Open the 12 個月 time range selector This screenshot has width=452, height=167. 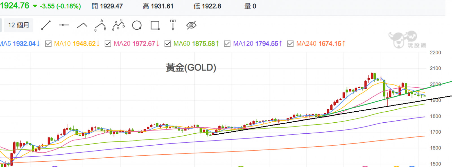18,25
